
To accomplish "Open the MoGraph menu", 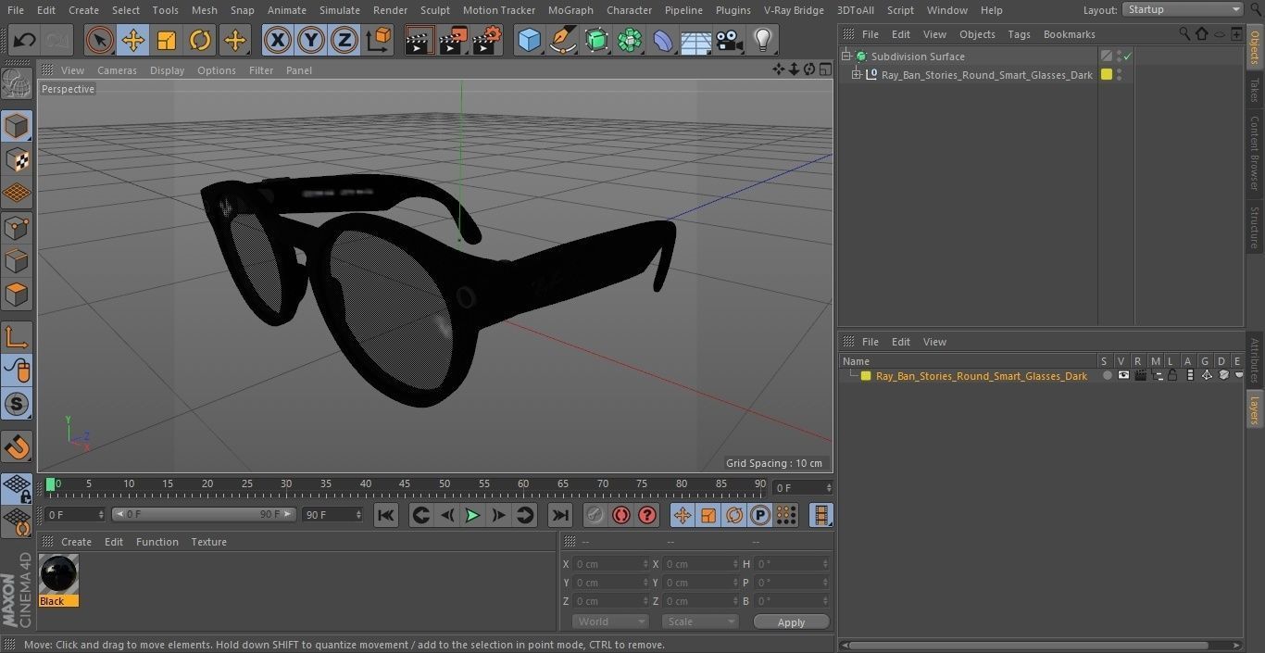I will 570,10.
